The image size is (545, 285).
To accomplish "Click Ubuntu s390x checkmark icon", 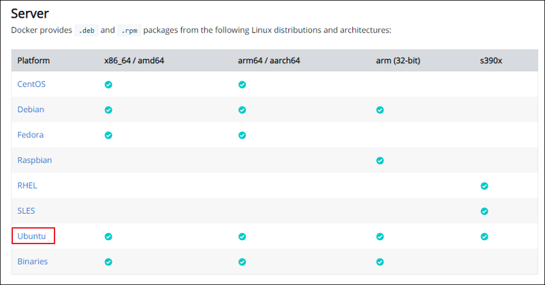I will 484,237.
